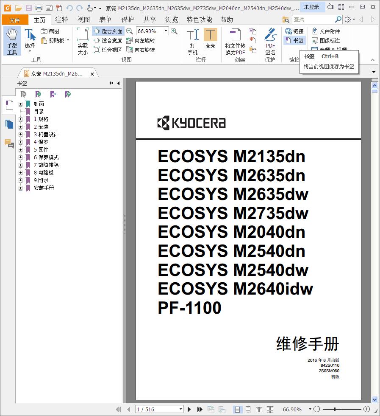Toggle Fit Page (适合页面) view mode
380x416 pixels.
(108, 31)
